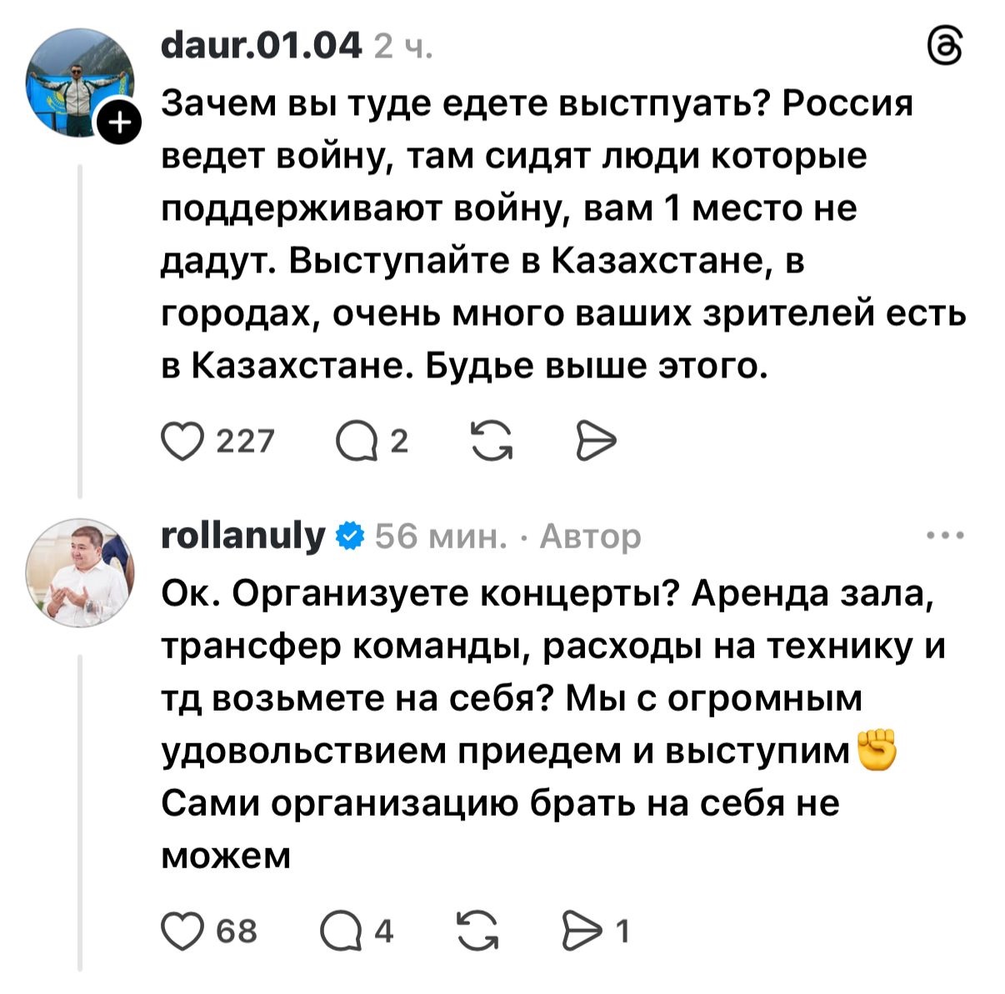
Task: Open more options for rollanuly's reply
Action: click(x=945, y=537)
